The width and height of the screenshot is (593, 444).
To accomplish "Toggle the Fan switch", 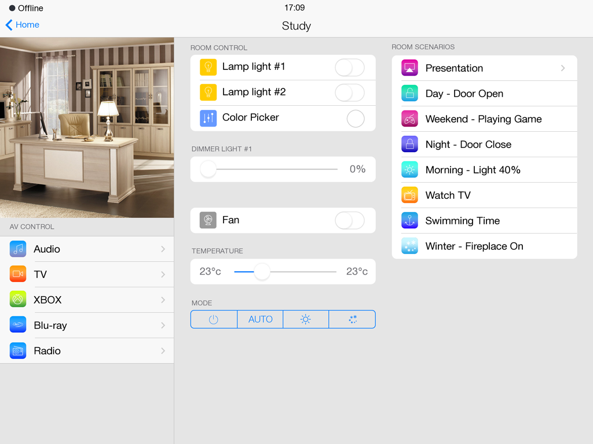I will (x=350, y=220).
